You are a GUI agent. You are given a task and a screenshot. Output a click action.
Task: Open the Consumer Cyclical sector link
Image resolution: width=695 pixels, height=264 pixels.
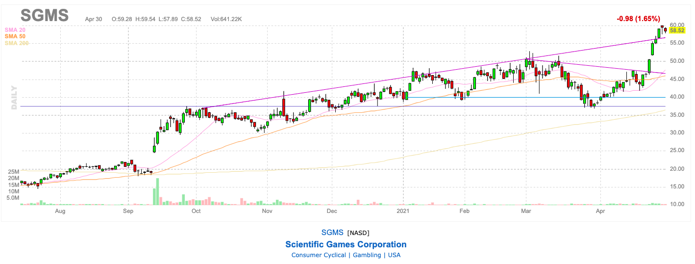pyautogui.click(x=318, y=255)
